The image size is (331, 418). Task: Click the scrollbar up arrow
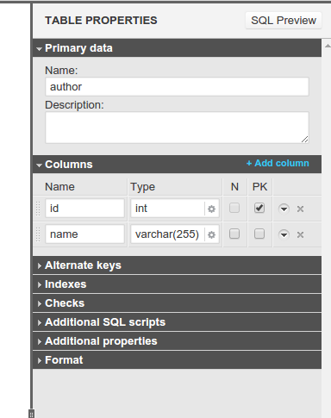click(328, 46)
